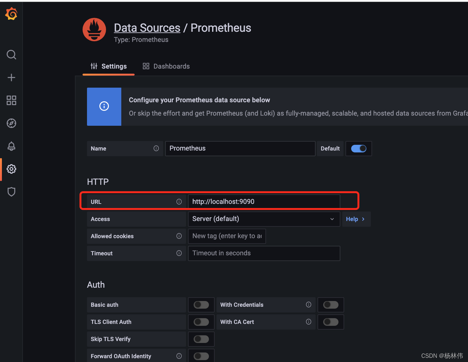Open the Server Admin shield icon
The height and width of the screenshot is (362, 468).
[x=11, y=192]
